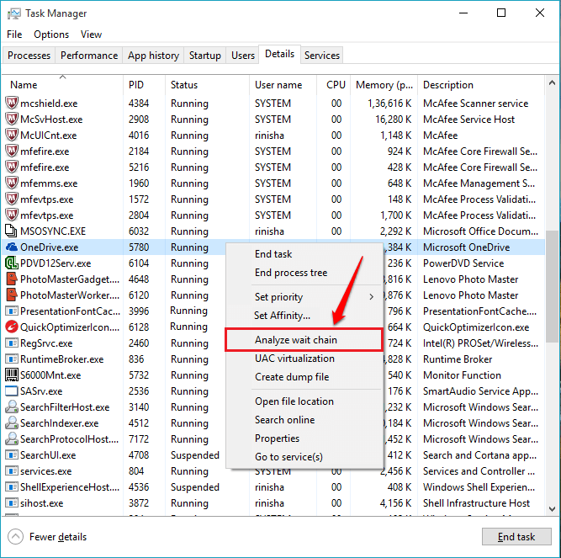This screenshot has height=558, width=561.
Task: Click the End task button at bottom
Action: (x=516, y=536)
